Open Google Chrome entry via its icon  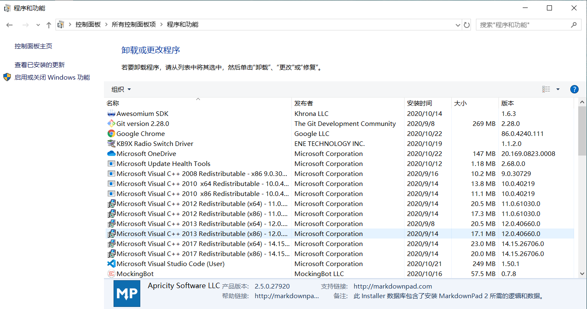(x=111, y=133)
